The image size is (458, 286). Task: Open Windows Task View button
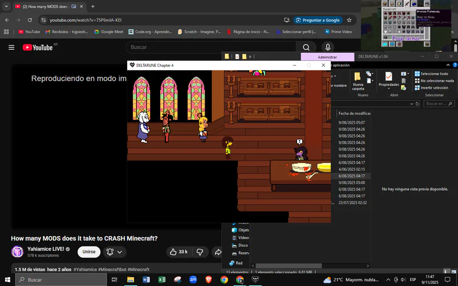click(114, 279)
